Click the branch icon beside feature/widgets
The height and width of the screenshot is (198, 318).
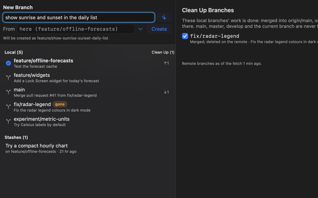click(x=8, y=78)
